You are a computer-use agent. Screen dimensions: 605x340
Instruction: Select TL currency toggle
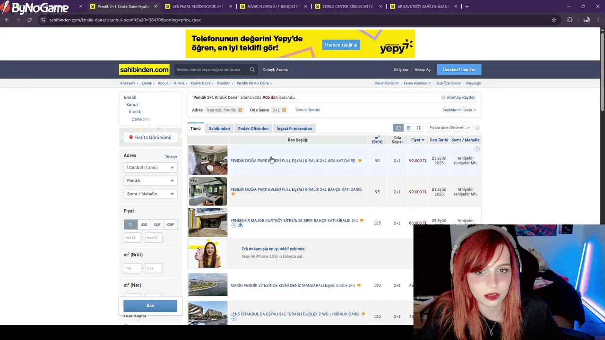130,225
